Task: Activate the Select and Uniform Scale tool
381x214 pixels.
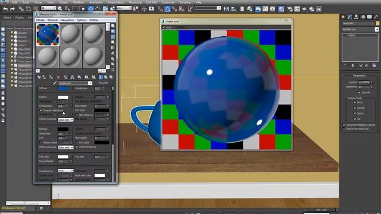Action: (105, 9)
